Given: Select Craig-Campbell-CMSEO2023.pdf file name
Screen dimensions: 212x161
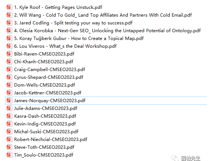Looking at the screenshot, I should click(x=50, y=70).
